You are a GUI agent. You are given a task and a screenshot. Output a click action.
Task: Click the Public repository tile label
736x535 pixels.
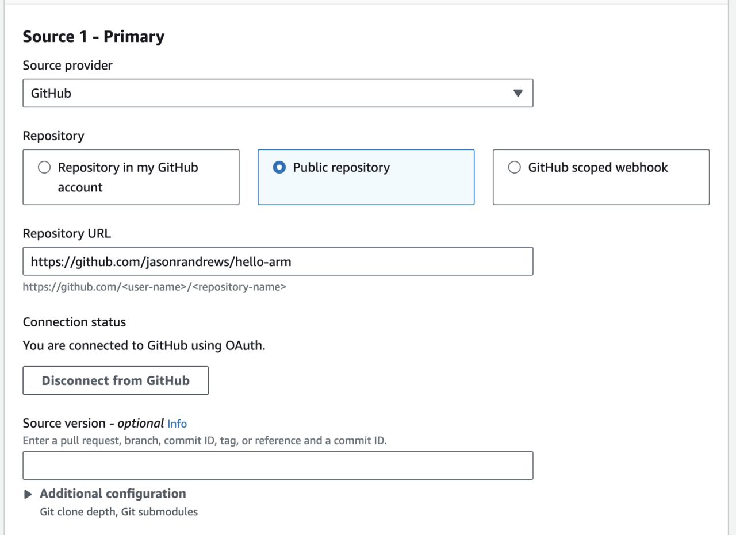pyautogui.click(x=341, y=168)
